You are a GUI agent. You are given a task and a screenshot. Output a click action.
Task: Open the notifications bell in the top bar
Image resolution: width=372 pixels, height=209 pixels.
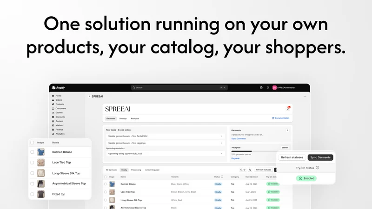tap(268, 88)
